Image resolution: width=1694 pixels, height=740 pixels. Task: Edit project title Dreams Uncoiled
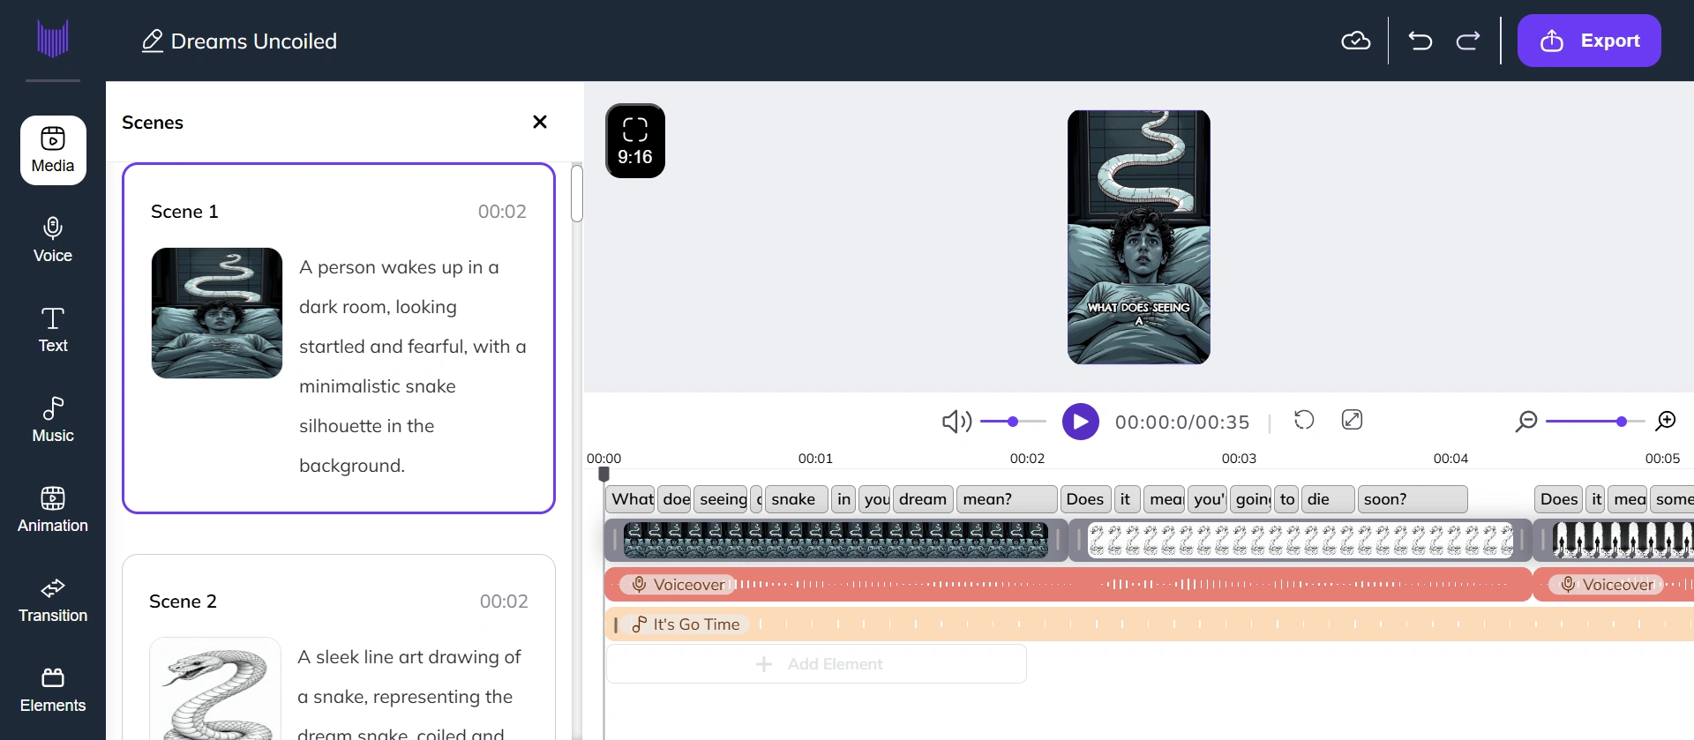pyautogui.click(x=240, y=41)
